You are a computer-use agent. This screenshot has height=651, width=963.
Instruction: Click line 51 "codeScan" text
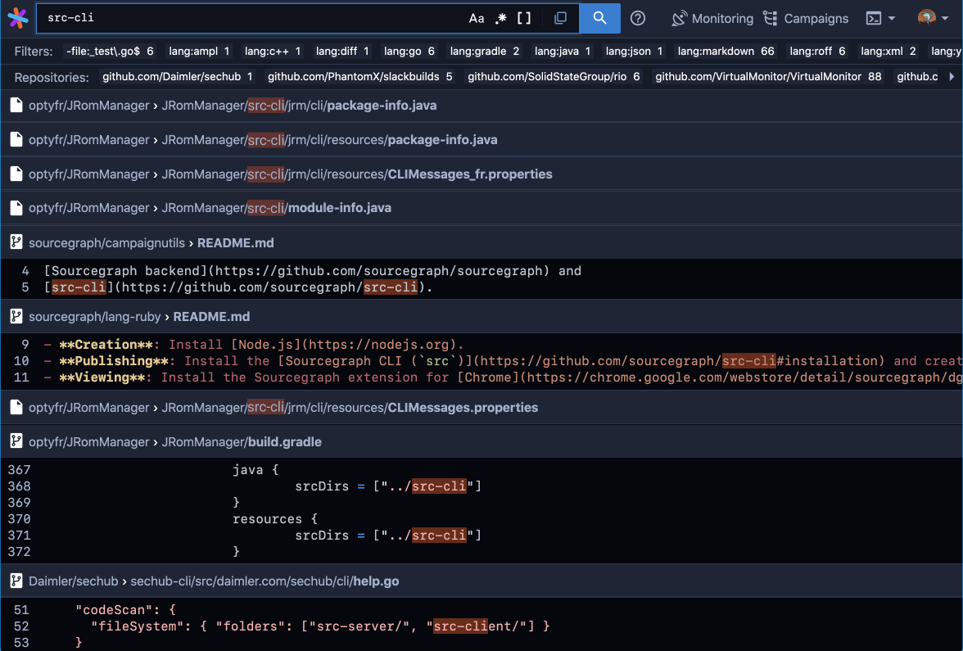point(125,610)
